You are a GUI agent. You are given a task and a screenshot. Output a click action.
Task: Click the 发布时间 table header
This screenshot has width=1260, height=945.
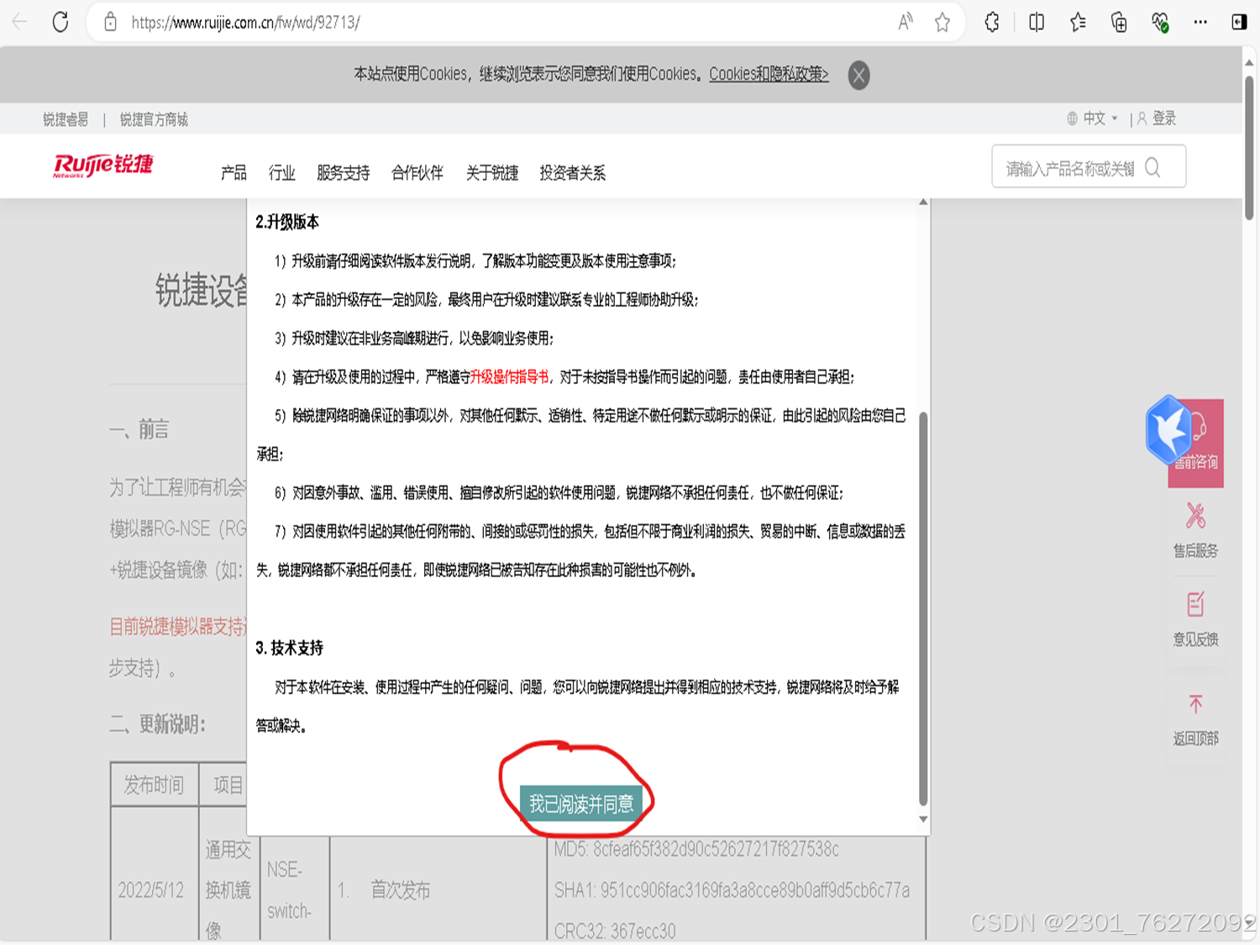pos(154,785)
